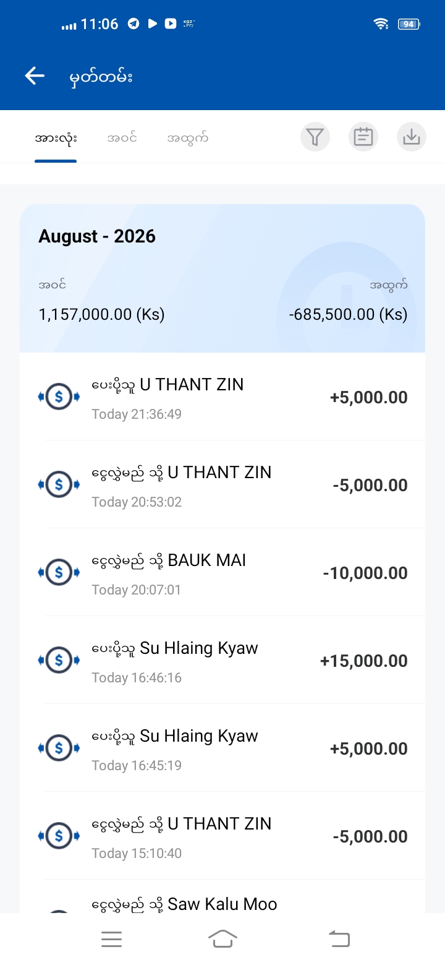Viewport: 445px width, 965px height.
Task: Open the Su Hlaing Kyaw +15,000.00 transaction
Action: [222, 661]
